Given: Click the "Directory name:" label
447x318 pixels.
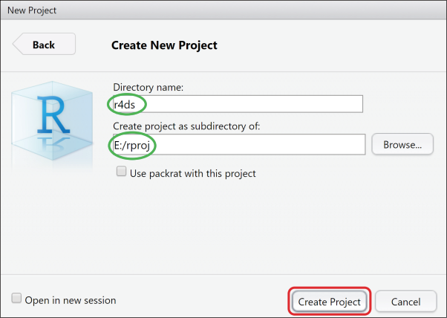Looking at the screenshot, I should pos(149,87).
